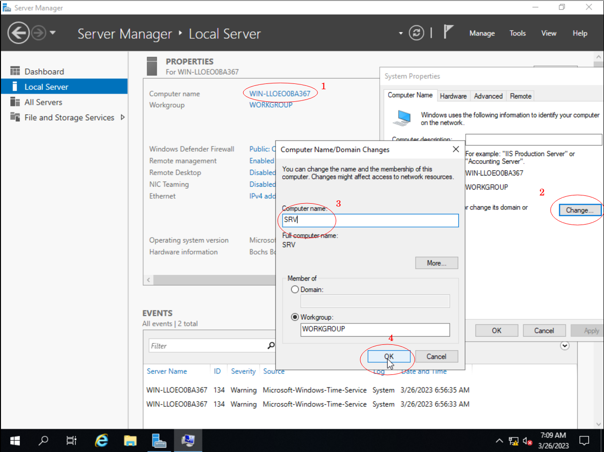The height and width of the screenshot is (452, 604).
Task: Open the Tools menu
Action: tap(518, 33)
